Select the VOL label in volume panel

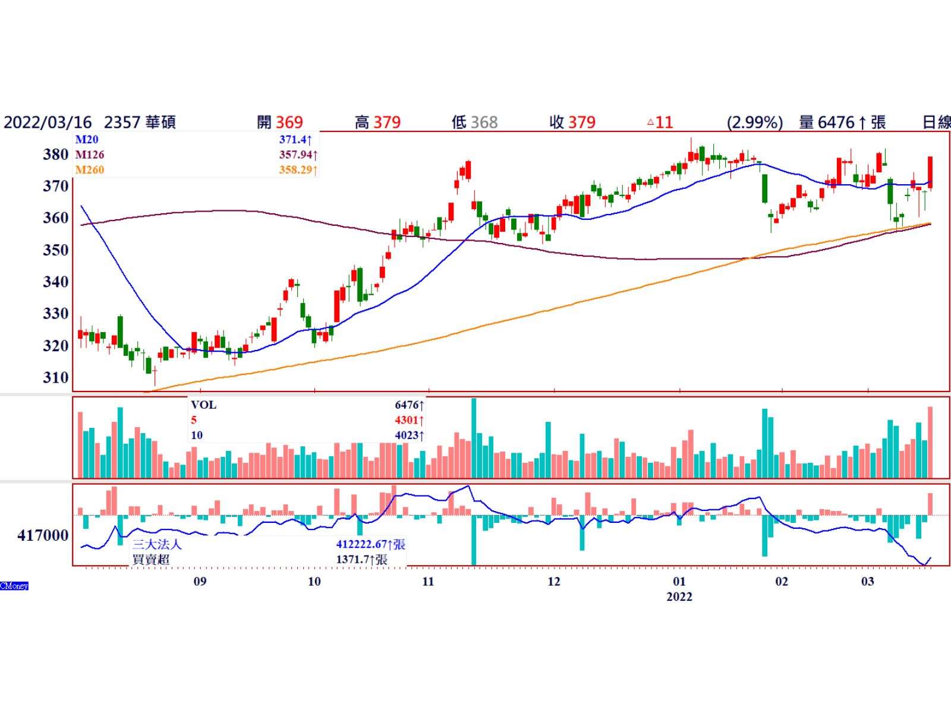[x=204, y=405]
